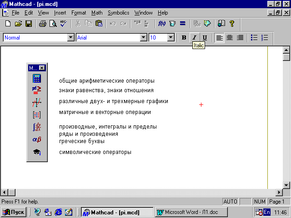This screenshot has height=218, width=291.
Task: Open the Symbolics menu
Action: pos(118,13)
